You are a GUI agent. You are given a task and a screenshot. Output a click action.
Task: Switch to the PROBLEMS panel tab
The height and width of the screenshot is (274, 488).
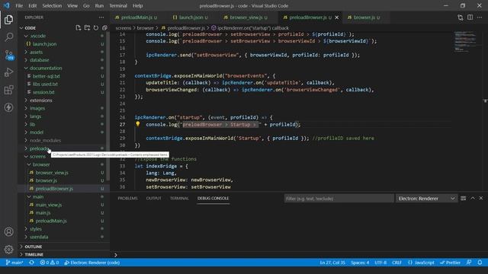tap(127, 198)
